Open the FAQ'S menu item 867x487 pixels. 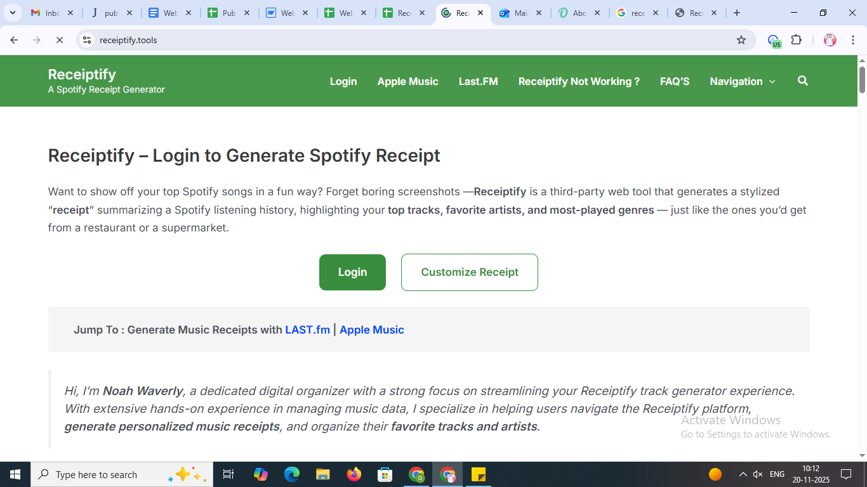pos(674,81)
